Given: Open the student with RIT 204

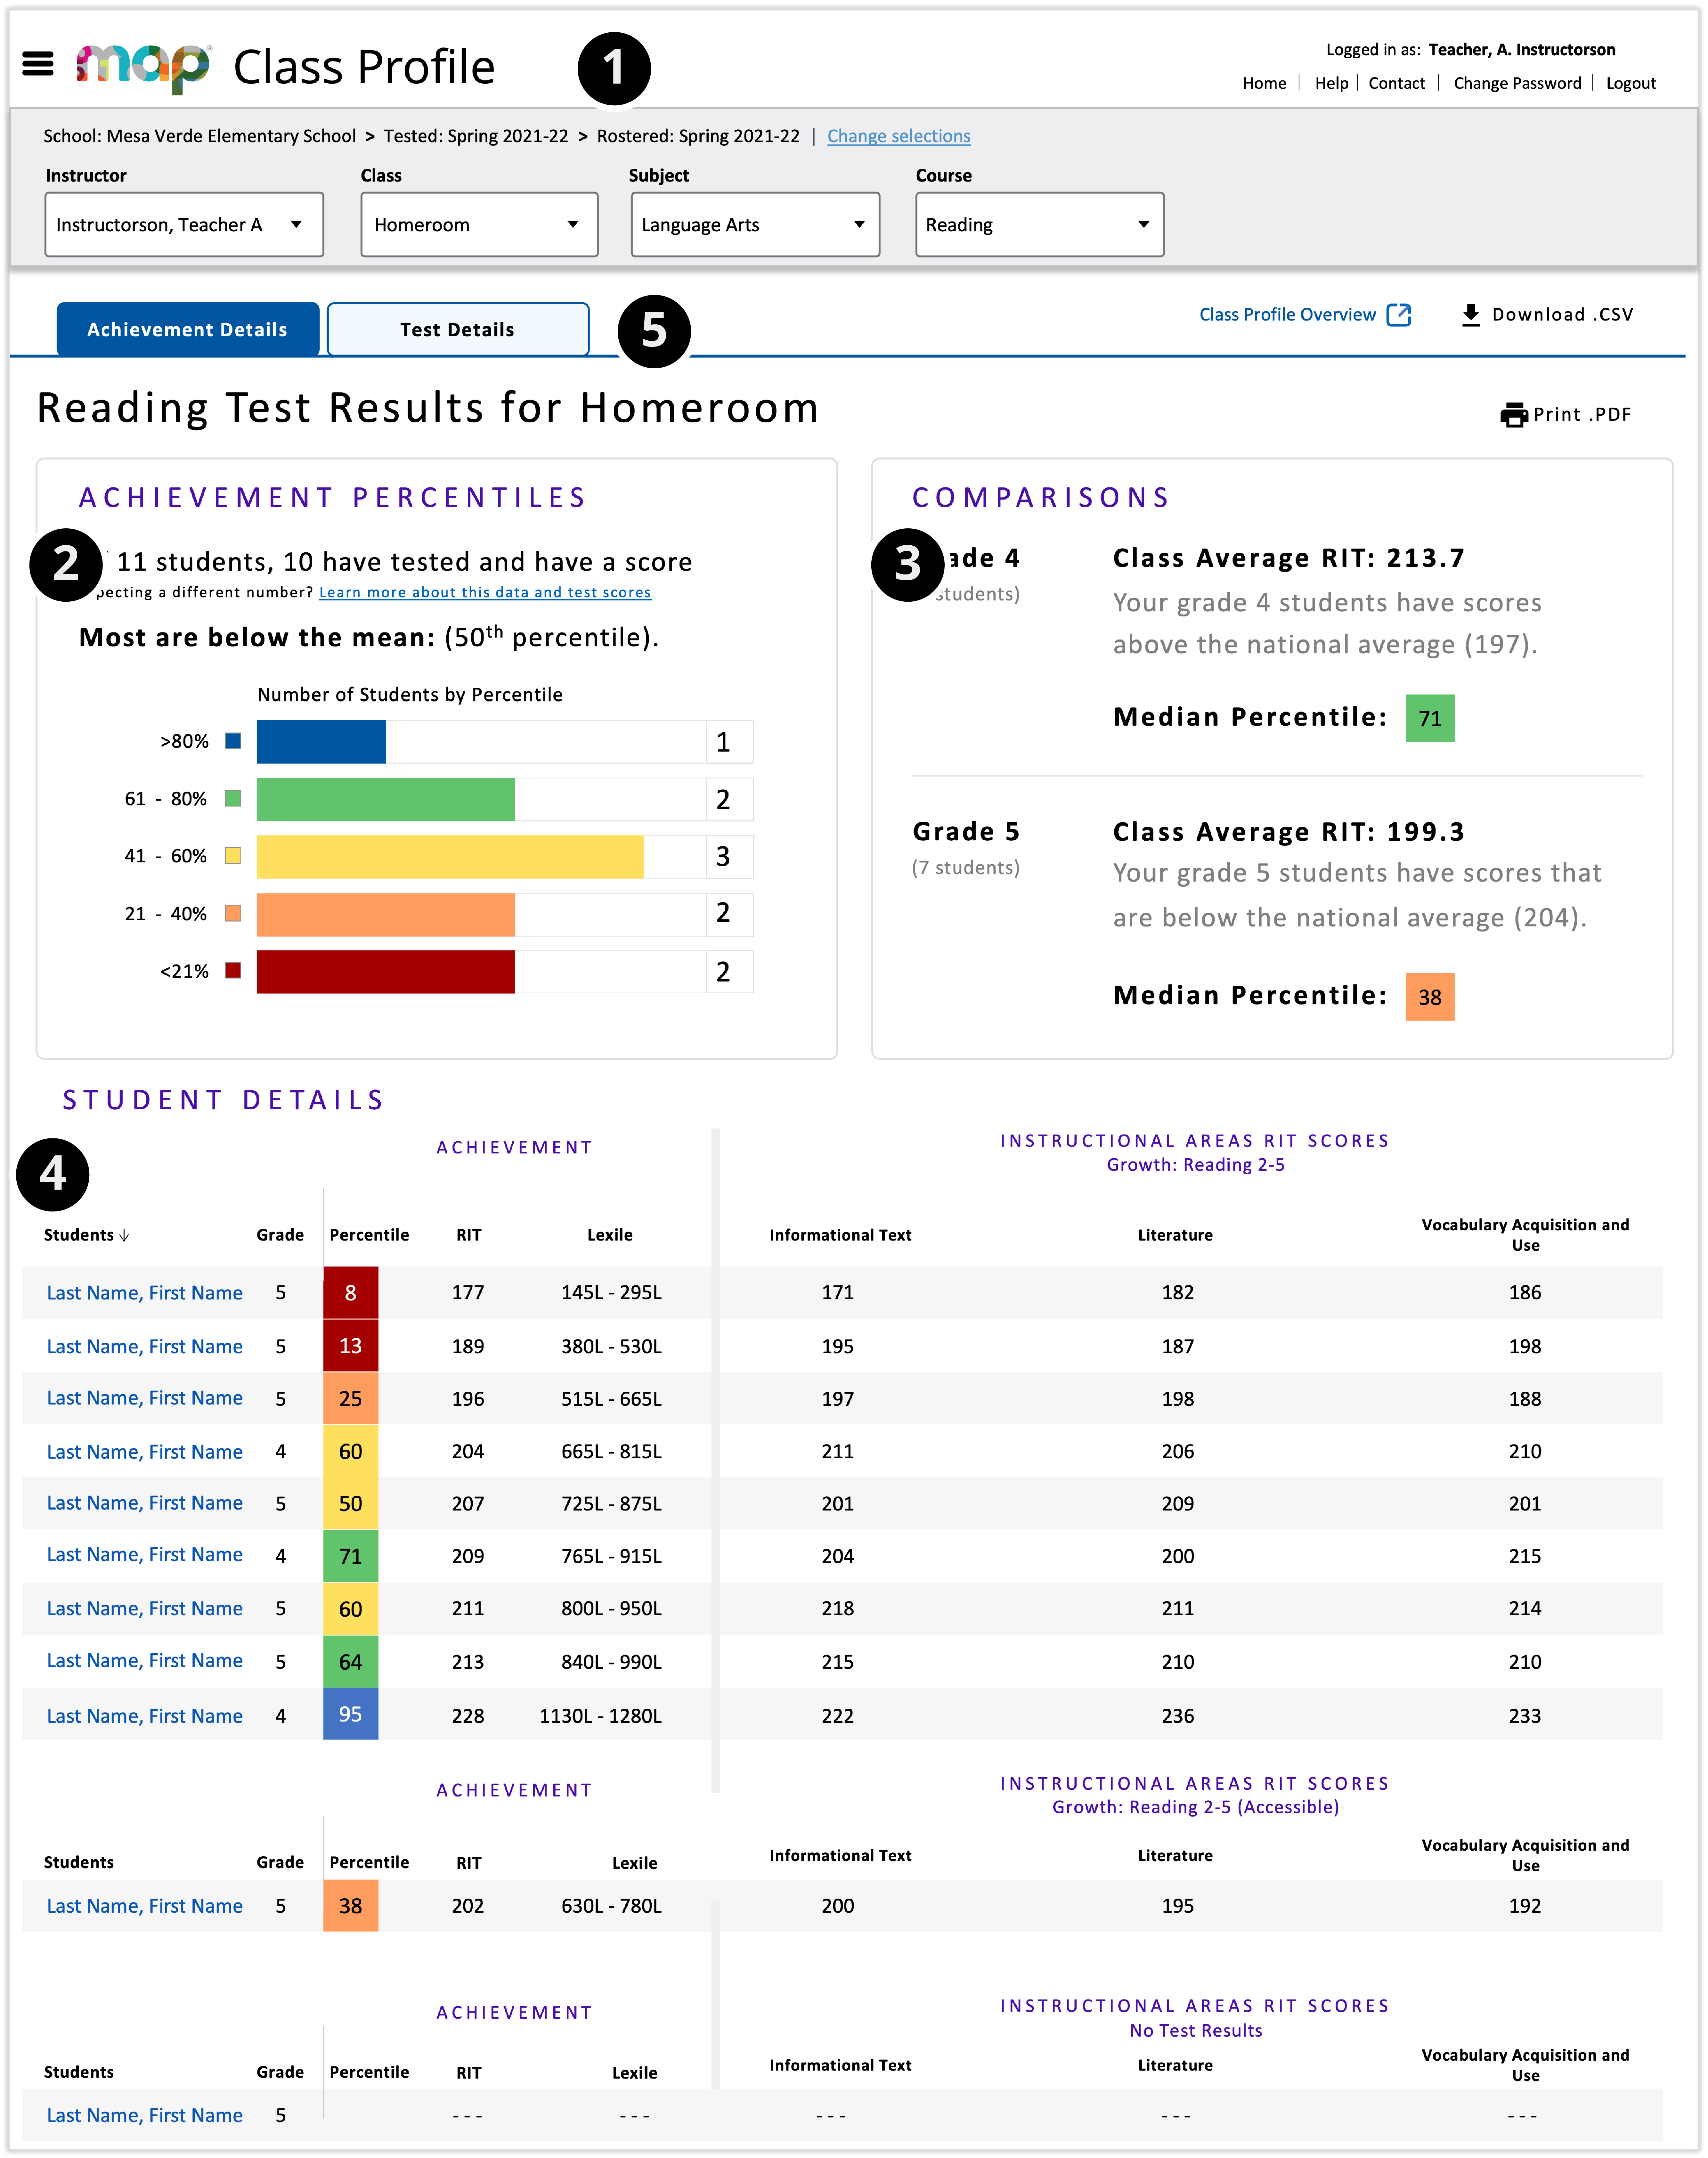Looking at the screenshot, I should [144, 1452].
